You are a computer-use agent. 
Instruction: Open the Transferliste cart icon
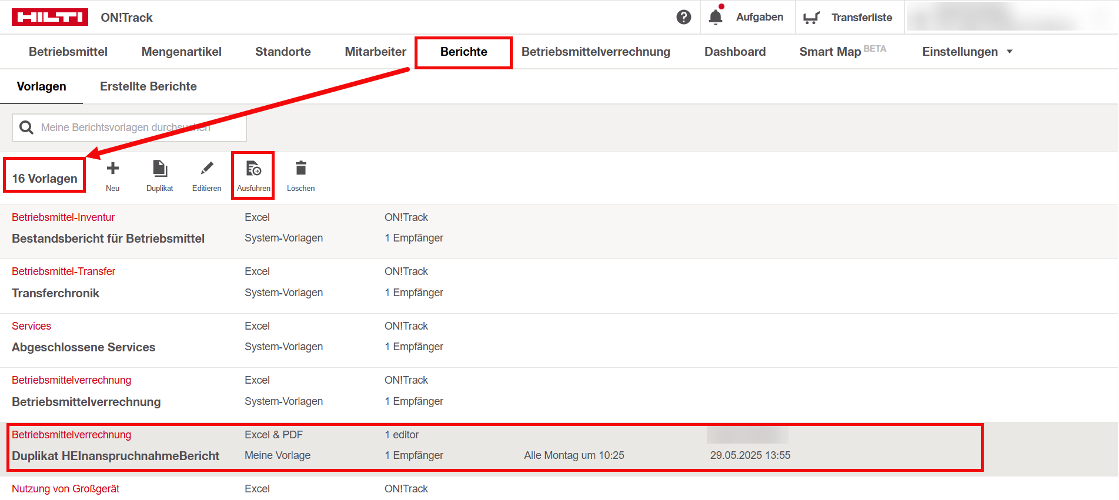(x=811, y=18)
